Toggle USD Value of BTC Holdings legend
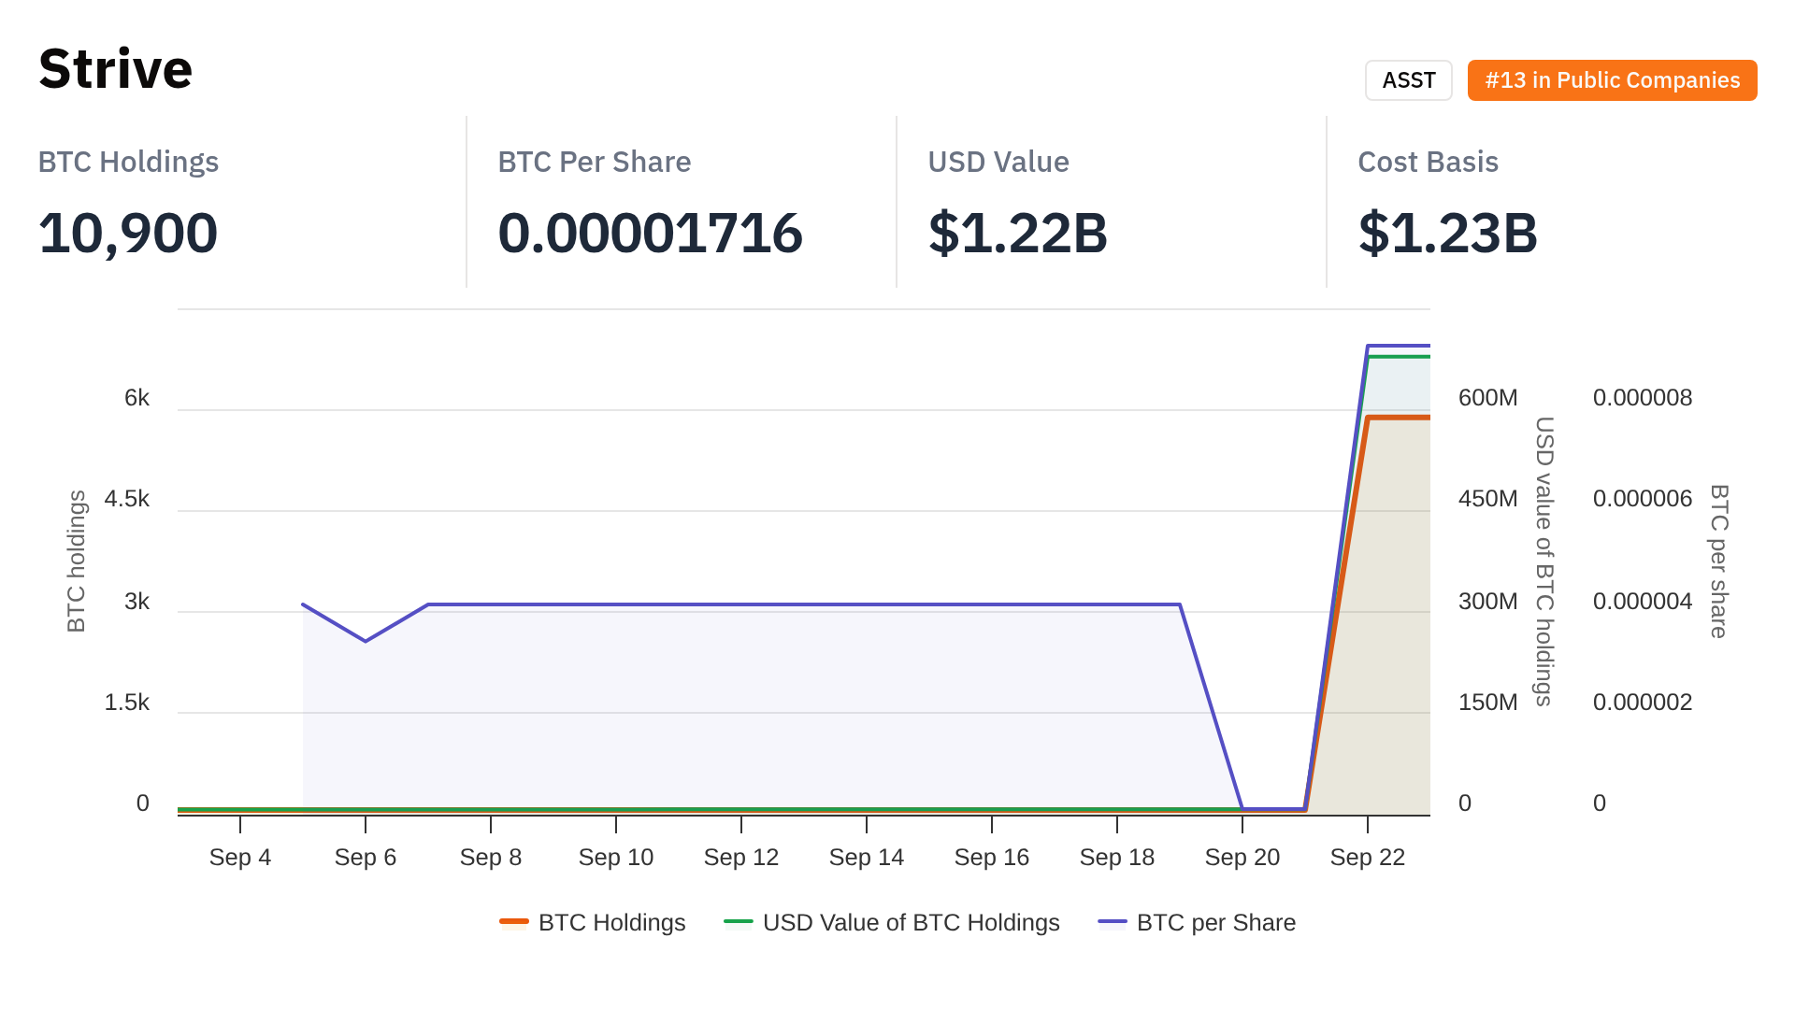 [911, 922]
